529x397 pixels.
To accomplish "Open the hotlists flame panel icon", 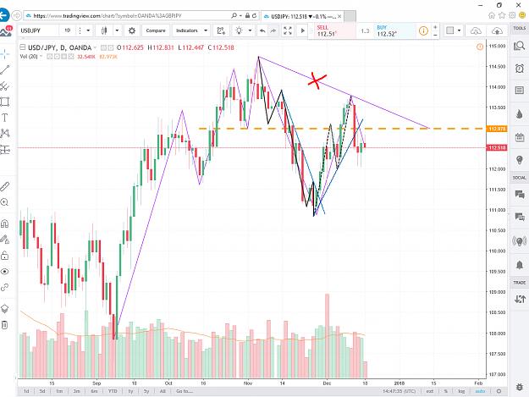I will point(519,114).
